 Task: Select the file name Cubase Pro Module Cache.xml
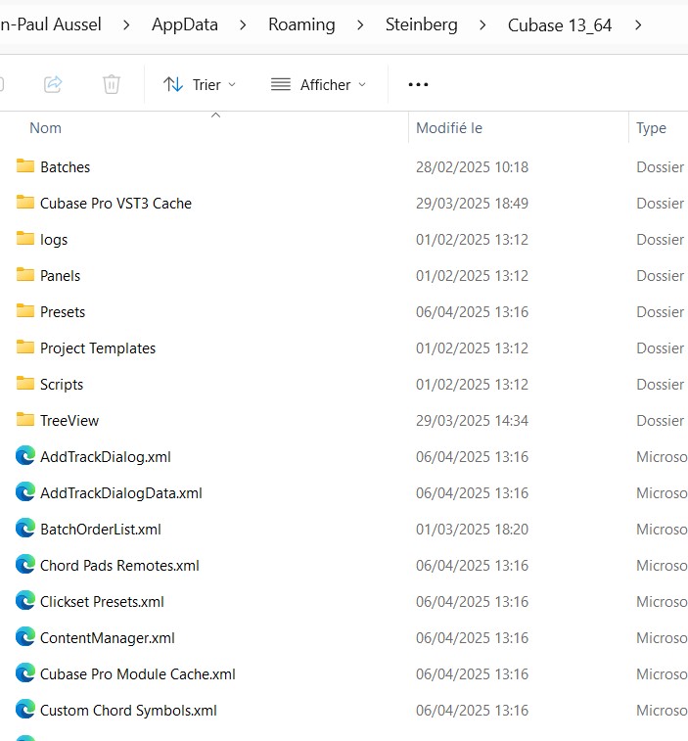coord(138,674)
